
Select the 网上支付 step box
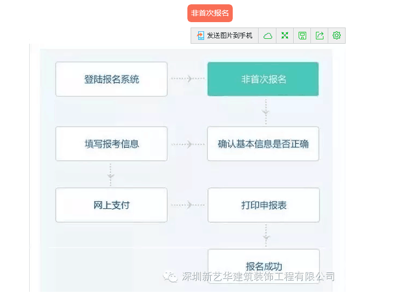pos(111,205)
